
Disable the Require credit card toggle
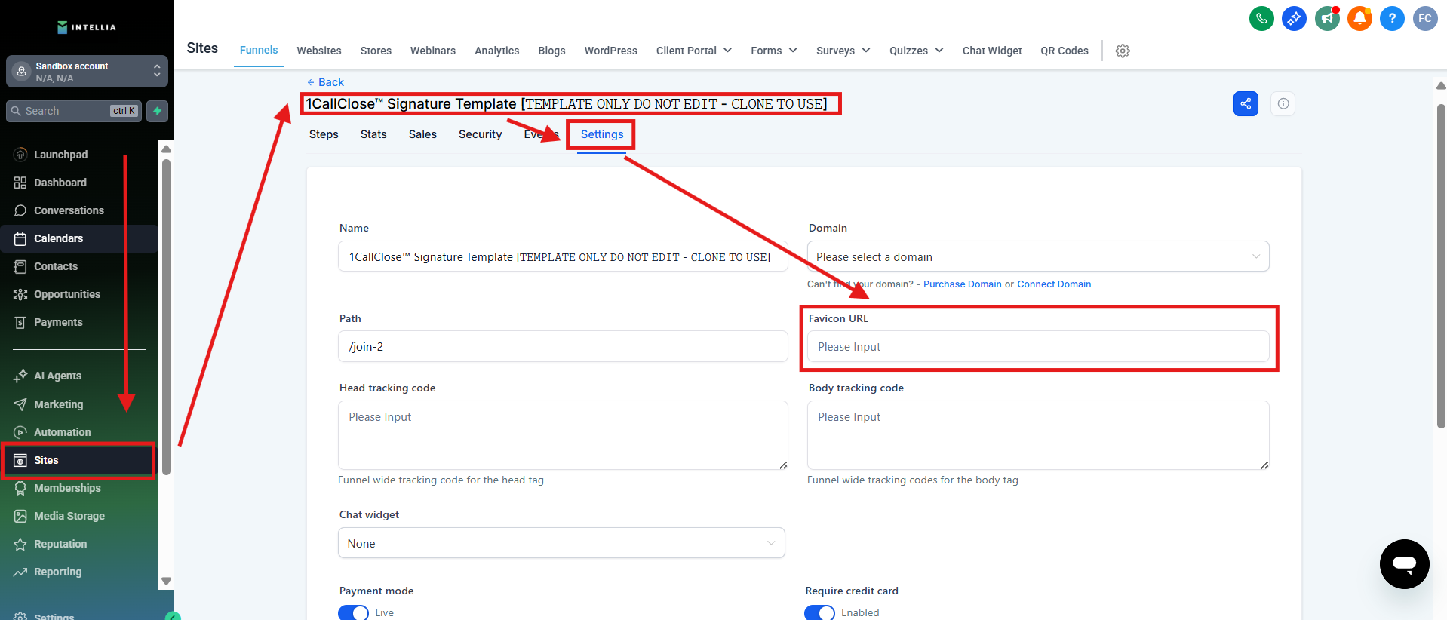819,612
